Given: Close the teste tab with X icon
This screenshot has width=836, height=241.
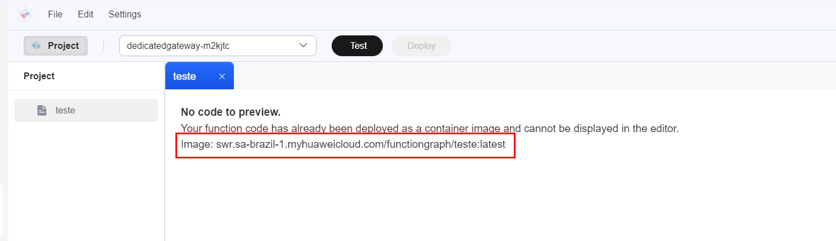Looking at the screenshot, I should click(x=222, y=76).
